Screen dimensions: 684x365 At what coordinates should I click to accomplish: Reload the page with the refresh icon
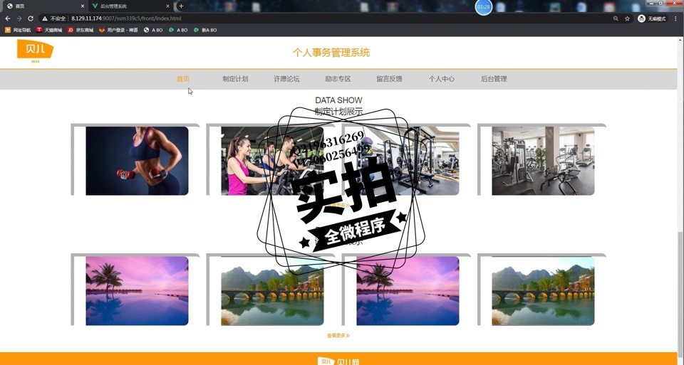[x=31, y=18]
